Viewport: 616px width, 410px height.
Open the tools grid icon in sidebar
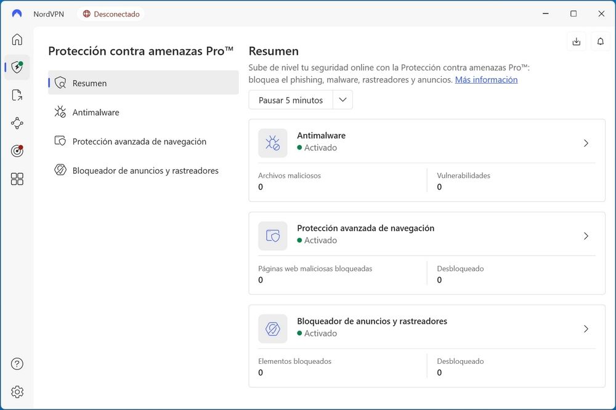pos(17,179)
